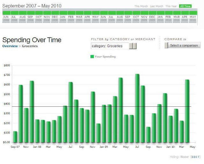Click the right button beside filter field
Image resolution: width=204 pixels, height=164 pixels.
coord(135,46)
